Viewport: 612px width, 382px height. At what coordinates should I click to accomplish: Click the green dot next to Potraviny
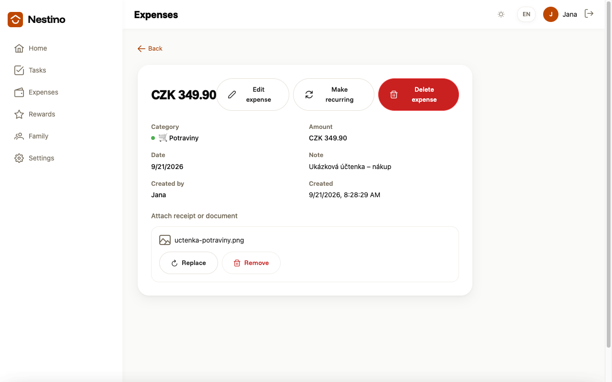153,138
